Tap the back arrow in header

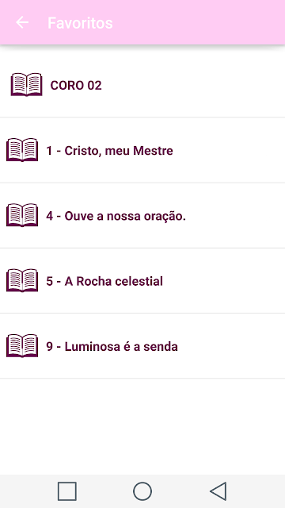tap(22, 23)
